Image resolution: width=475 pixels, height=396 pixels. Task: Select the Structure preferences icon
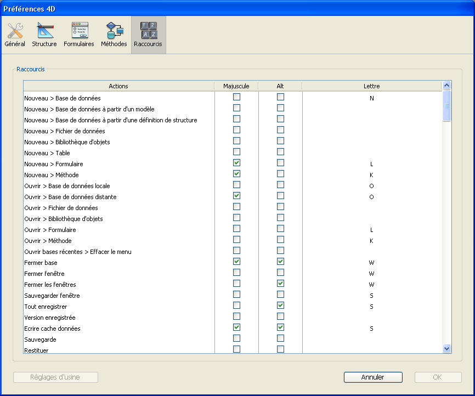coord(44,35)
